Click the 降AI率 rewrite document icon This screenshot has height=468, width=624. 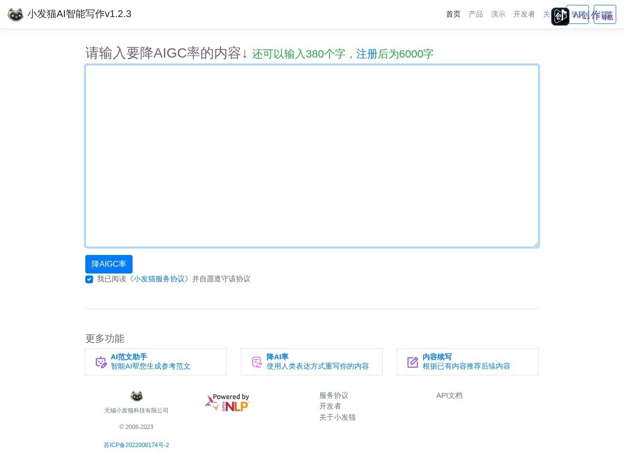(x=257, y=362)
